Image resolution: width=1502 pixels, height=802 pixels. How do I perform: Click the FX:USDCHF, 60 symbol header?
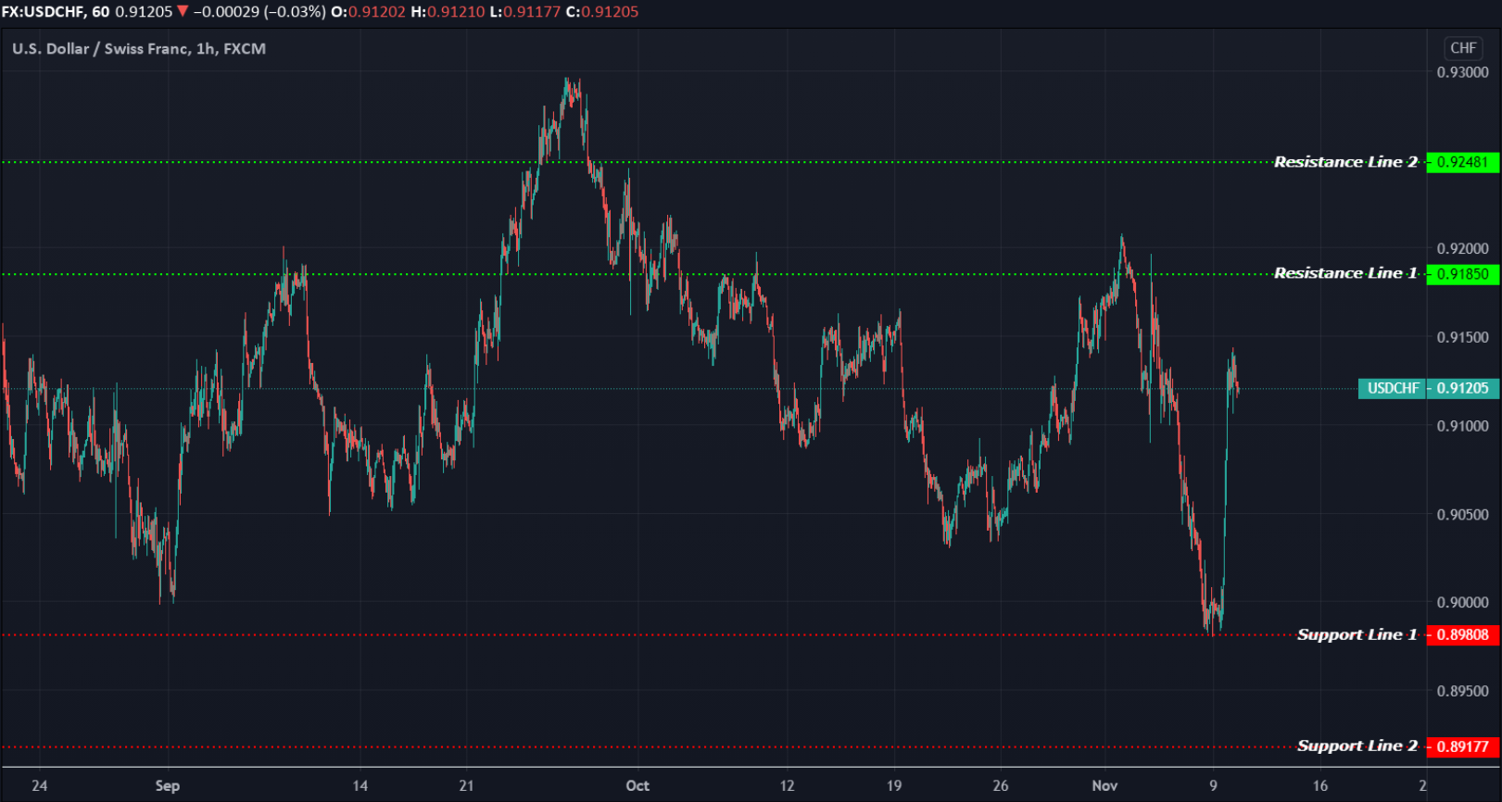coord(56,12)
